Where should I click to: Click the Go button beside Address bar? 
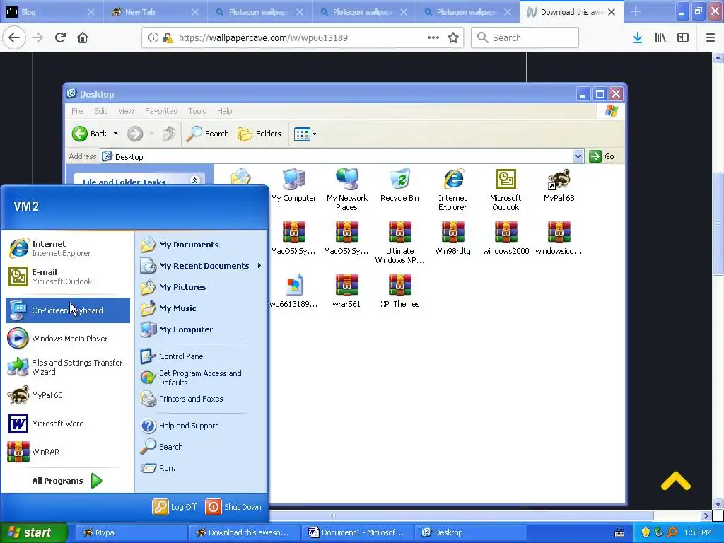click(602, 156)
